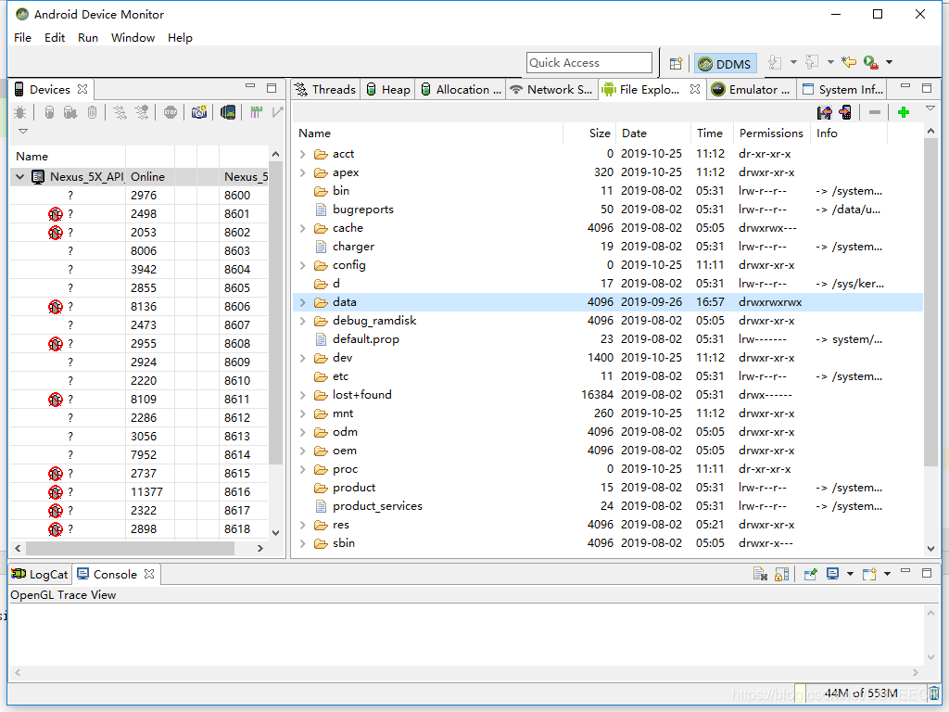The width and height of the screenshot is (949, 712).
Task: Click the Pull a file from device icon
Action: coord(824,112)
